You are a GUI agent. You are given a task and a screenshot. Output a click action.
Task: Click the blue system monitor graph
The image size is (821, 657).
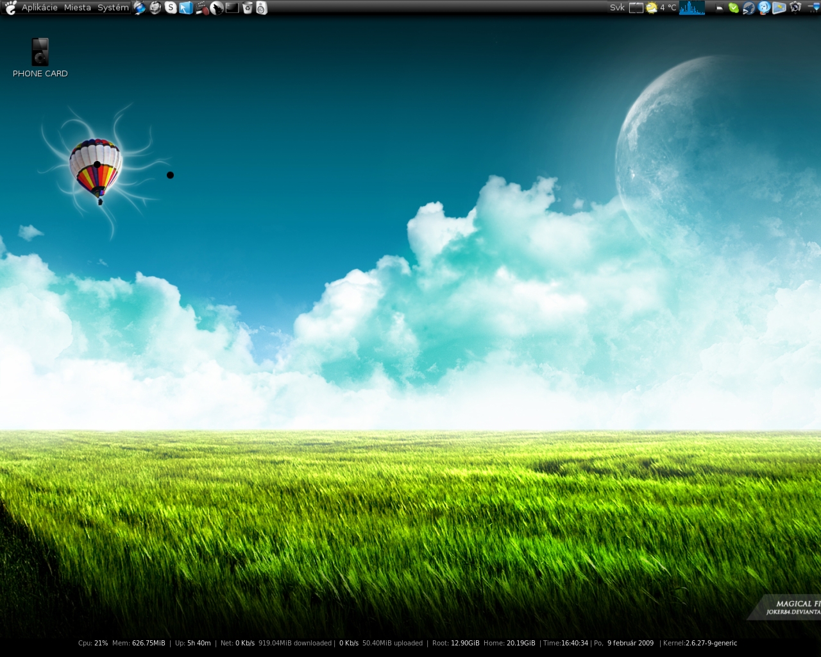tap(691, 8)
